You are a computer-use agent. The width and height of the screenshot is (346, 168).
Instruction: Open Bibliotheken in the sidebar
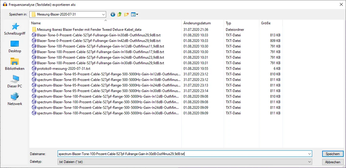15,64
